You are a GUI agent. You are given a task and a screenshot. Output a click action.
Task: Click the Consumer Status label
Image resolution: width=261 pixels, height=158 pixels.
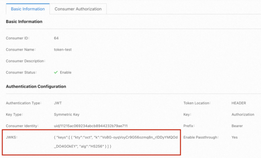(x=21, y=72)
